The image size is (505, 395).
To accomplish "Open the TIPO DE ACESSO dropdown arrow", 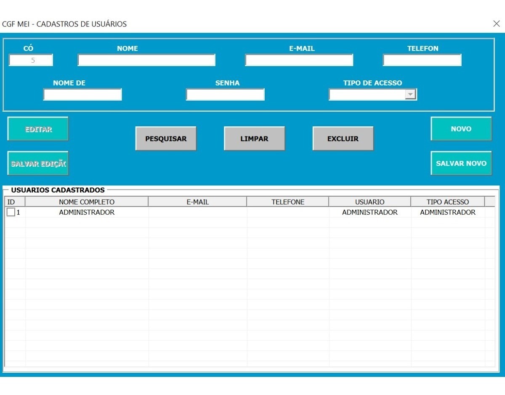I will (410, 95).
